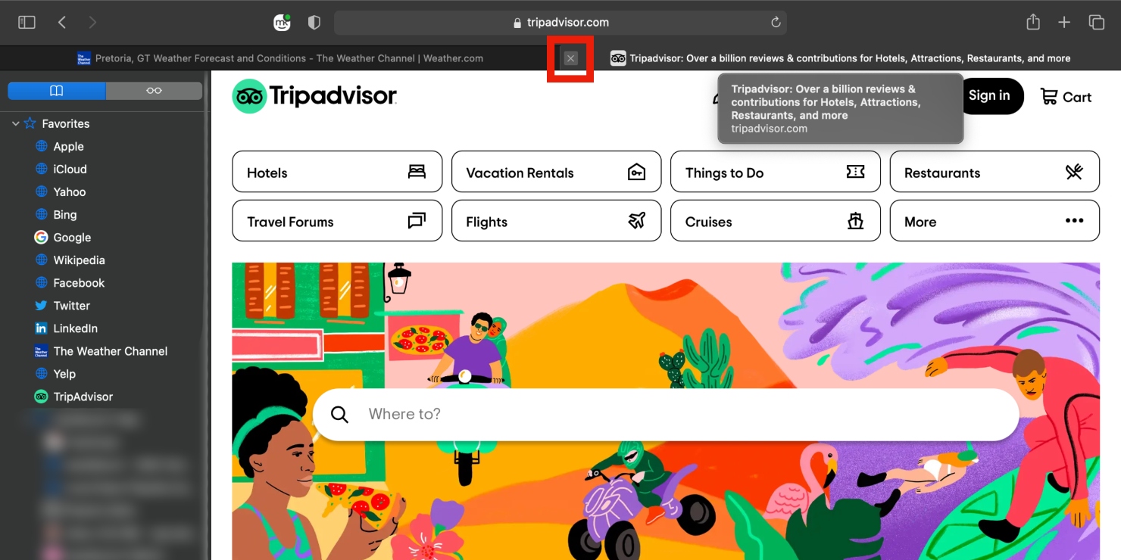
Task: Go forward with the forward arrow
Action: 92,23
